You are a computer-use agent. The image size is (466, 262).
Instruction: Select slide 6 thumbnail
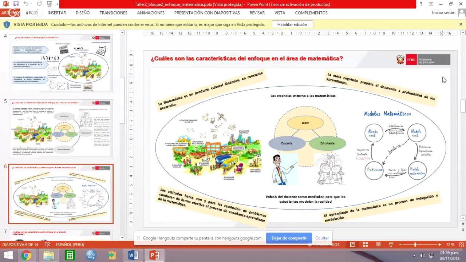(61, 194)
